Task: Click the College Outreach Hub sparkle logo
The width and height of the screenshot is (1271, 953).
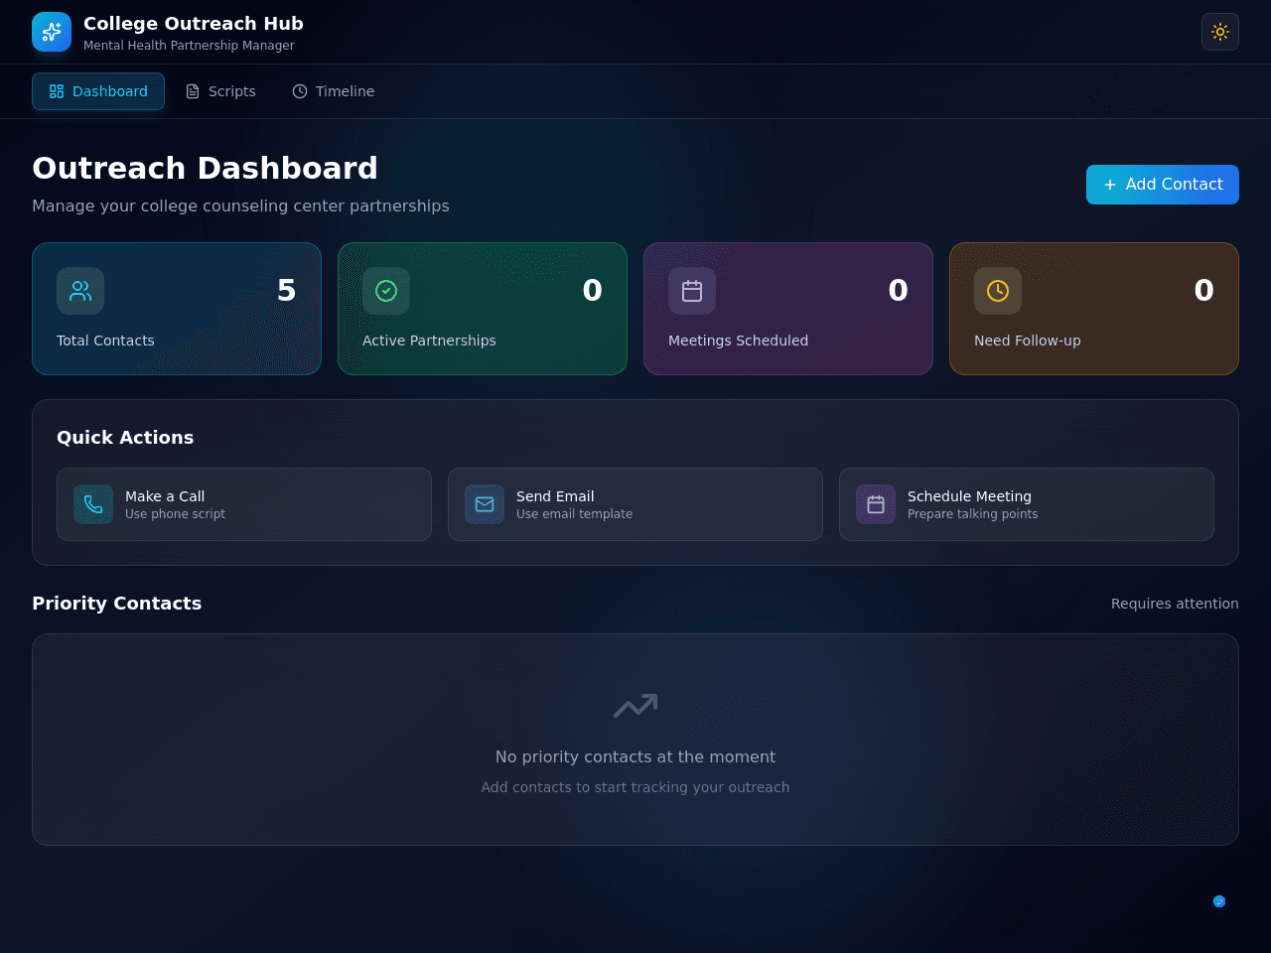Action: coord(52,32)
